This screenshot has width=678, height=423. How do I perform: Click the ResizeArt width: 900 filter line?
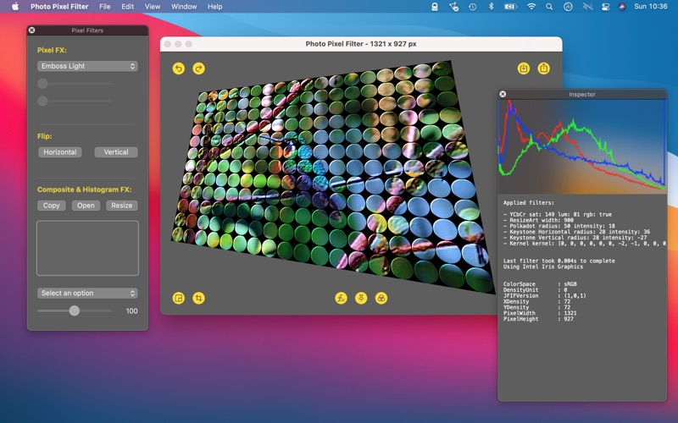(x=538, y=220)
